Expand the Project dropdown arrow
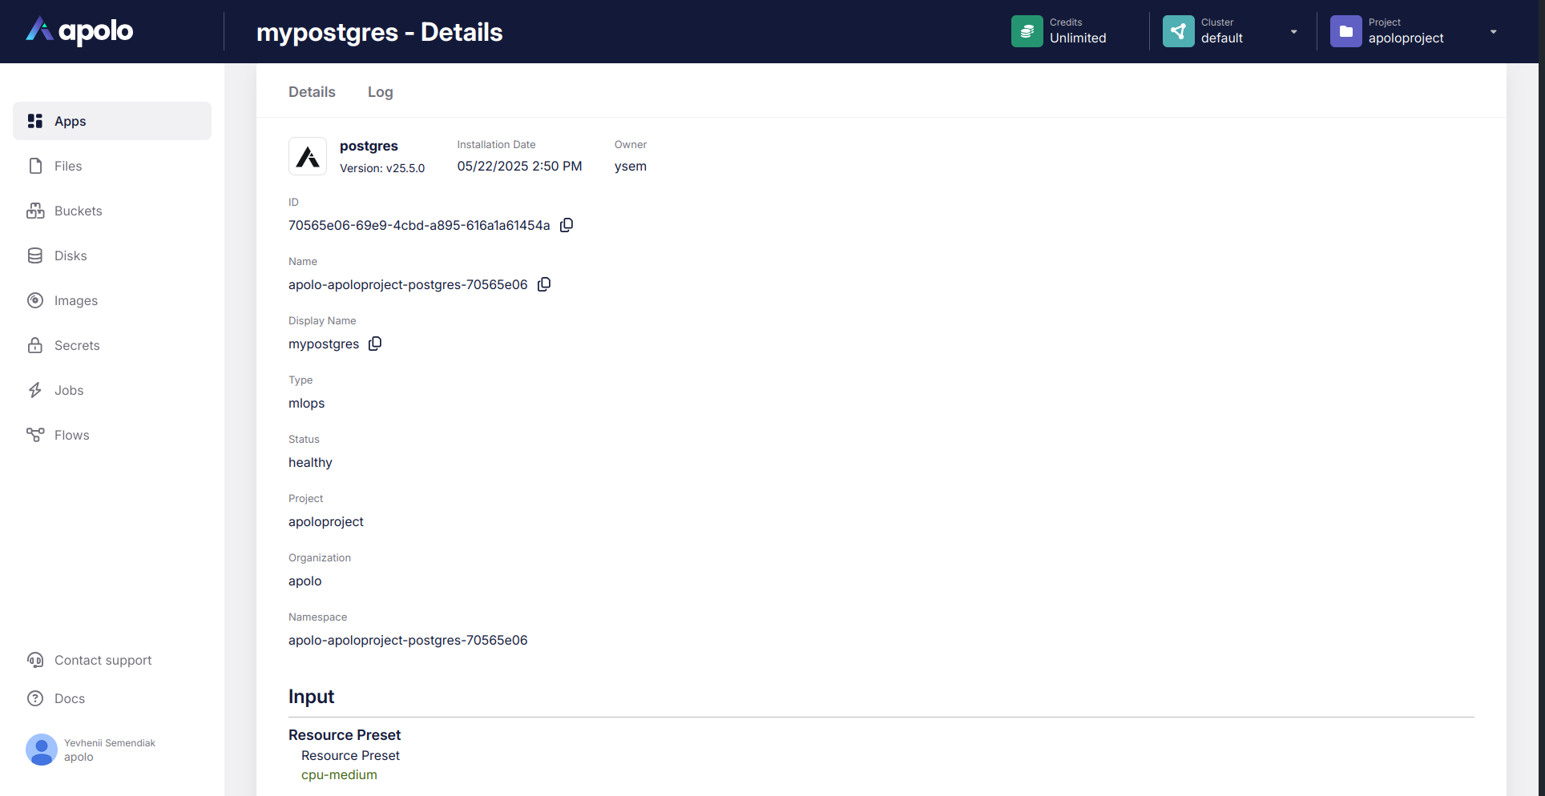The width and height of the screenshot is (1545, 796). coord(1493,32)
